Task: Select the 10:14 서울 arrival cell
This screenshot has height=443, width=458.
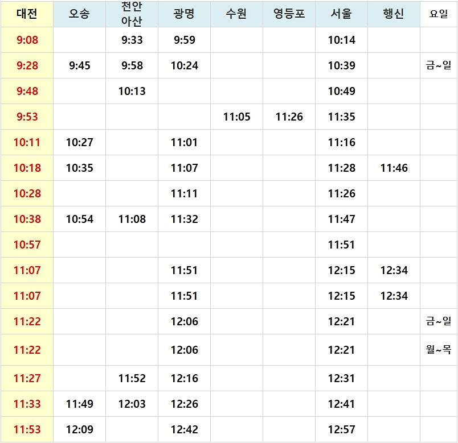Action: pos(341,40)
